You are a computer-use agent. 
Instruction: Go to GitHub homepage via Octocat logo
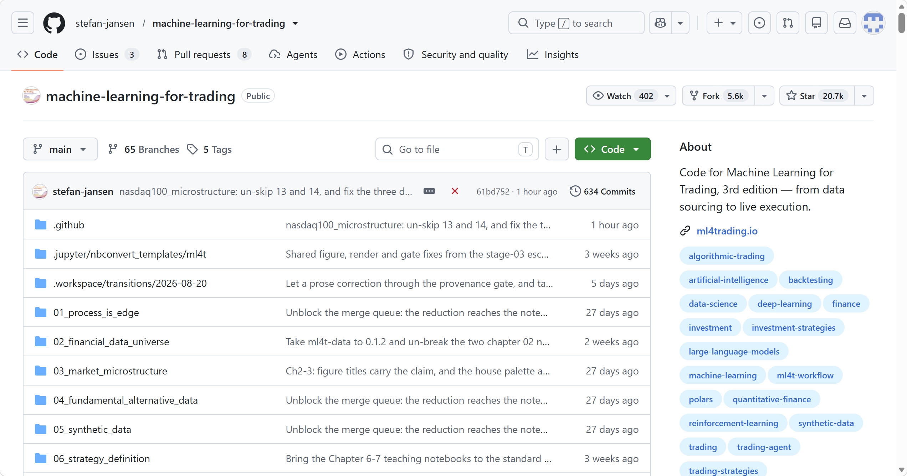pos(54,23)
